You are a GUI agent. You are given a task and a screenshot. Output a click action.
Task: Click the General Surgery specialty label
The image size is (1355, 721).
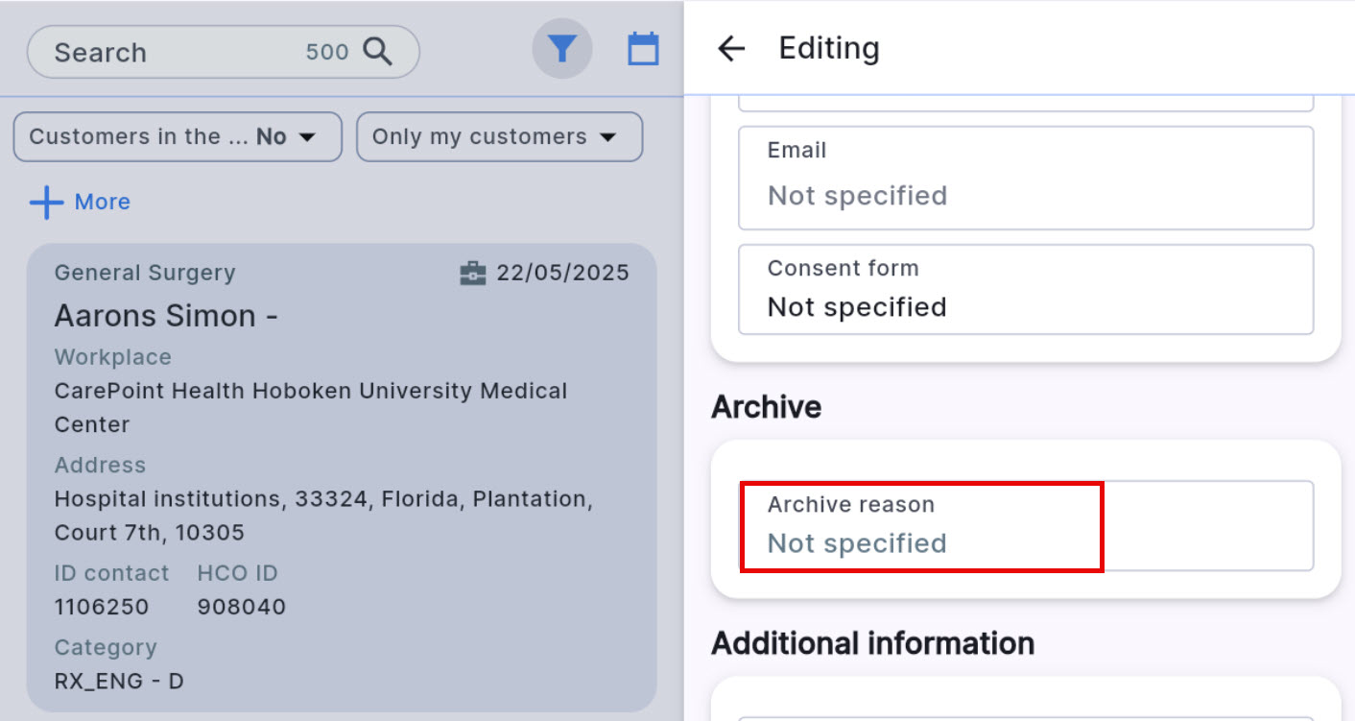pos(144,273)
